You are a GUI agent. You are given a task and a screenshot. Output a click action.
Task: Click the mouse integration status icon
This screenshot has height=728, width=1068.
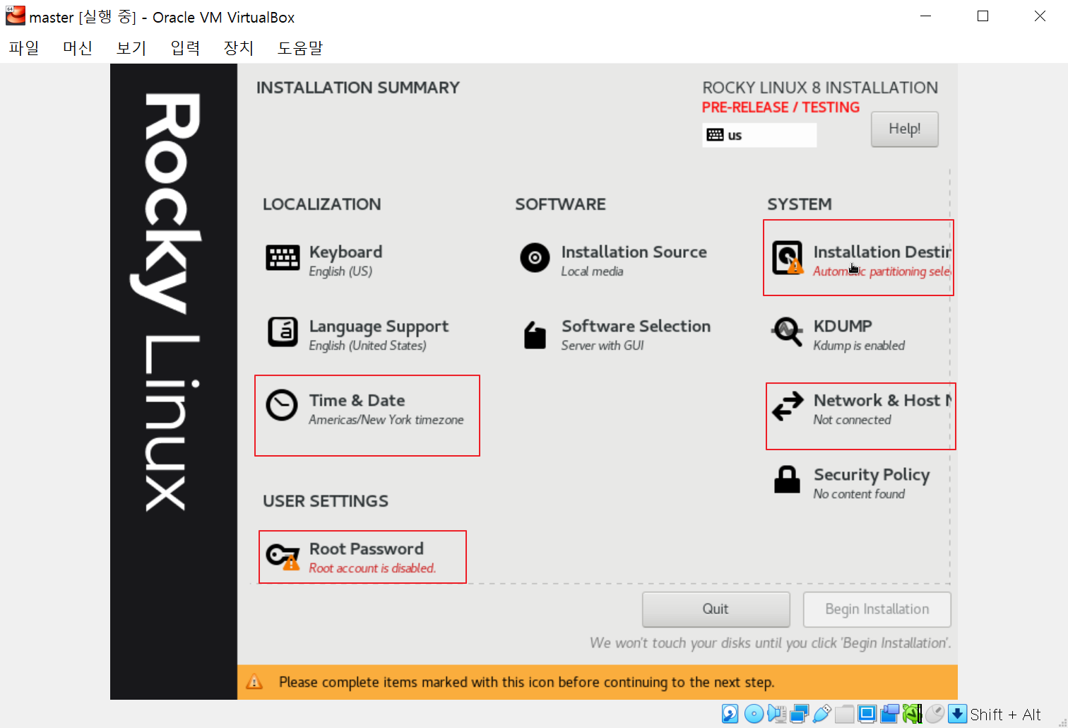tap(935, 714)
